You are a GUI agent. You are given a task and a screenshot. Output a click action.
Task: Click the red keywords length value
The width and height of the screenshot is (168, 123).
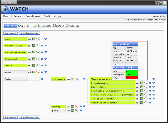click(x=132, y=78)
